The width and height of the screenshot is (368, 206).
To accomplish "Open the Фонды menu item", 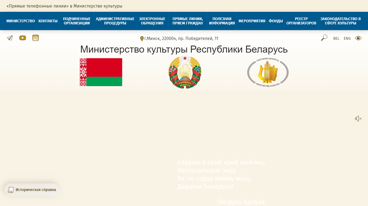I will (276, 21).
